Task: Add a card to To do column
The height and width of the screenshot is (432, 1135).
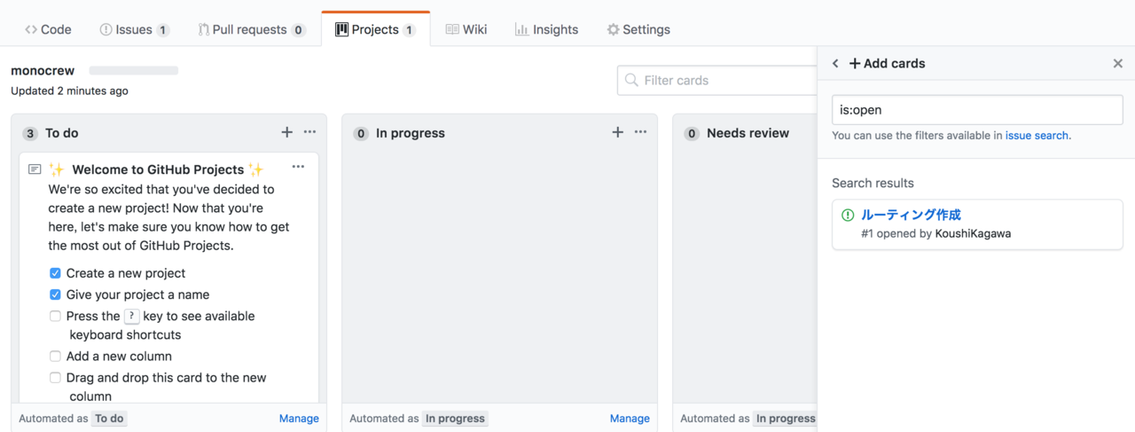Action: 286,132
